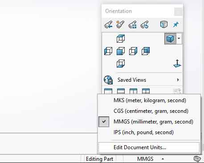Choose the Single View viewport icon
204x163 pixels.
pyautogui.click(x=108, y=91)
